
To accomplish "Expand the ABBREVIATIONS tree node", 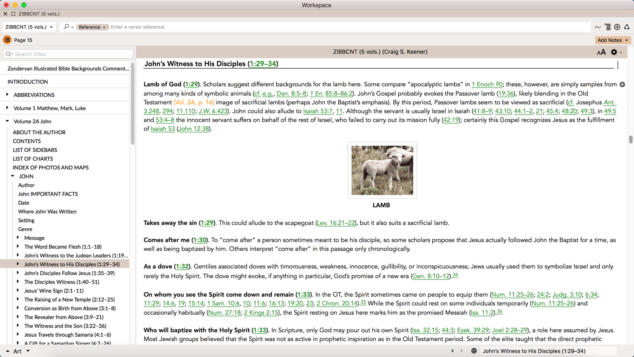I will pyautogui.click(x=7, y=95).
